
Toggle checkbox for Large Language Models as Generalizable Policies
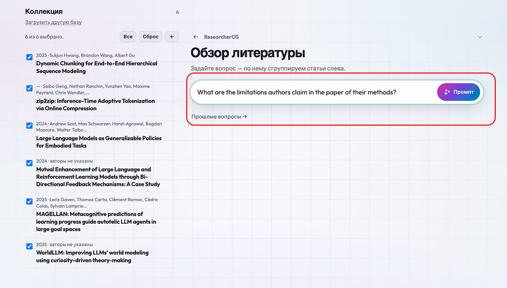[30, 126]
